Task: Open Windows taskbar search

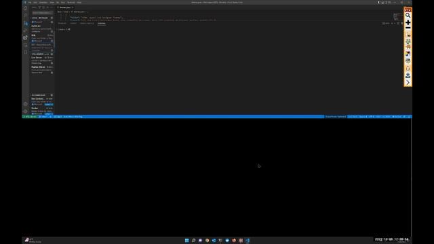Action: [193, 241]
